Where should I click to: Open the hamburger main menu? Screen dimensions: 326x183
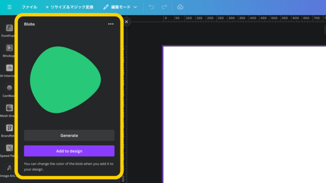point(9,7)
